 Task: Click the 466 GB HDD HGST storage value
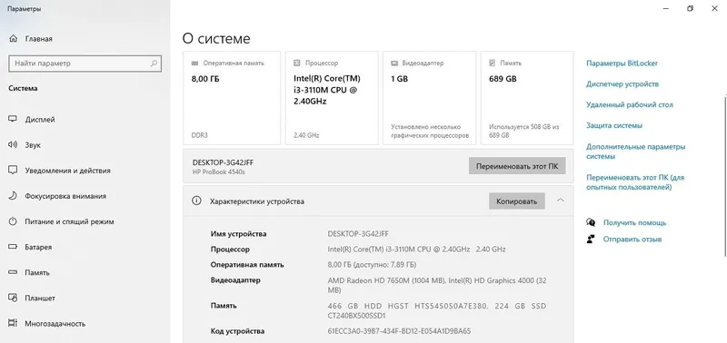click(437, 310)
